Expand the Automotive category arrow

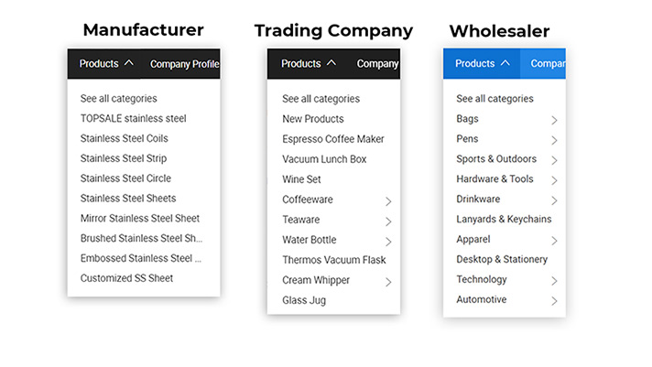[x=554, y=300]
